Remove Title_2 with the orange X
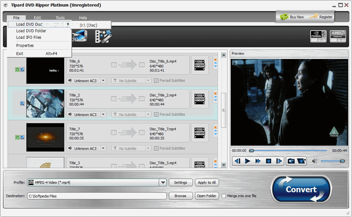 coord(215,94)
